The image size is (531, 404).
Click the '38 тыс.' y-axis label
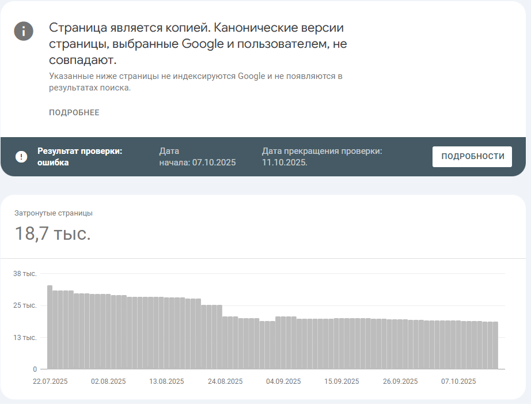pyautogui.click(x=25, y=274)
